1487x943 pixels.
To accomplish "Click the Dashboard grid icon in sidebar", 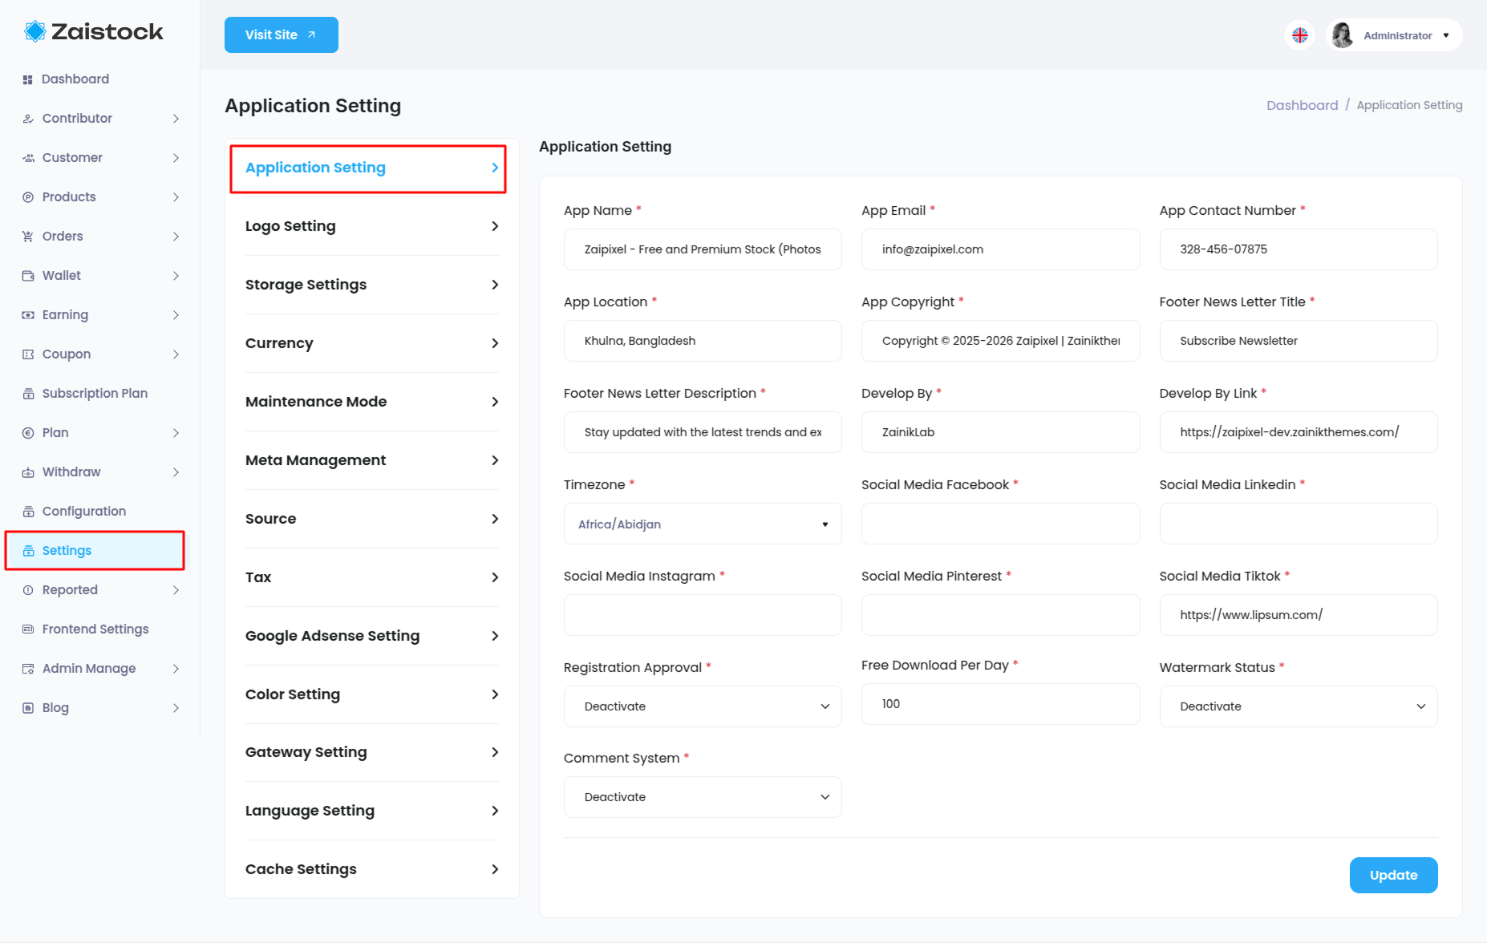I will point(27,79).
